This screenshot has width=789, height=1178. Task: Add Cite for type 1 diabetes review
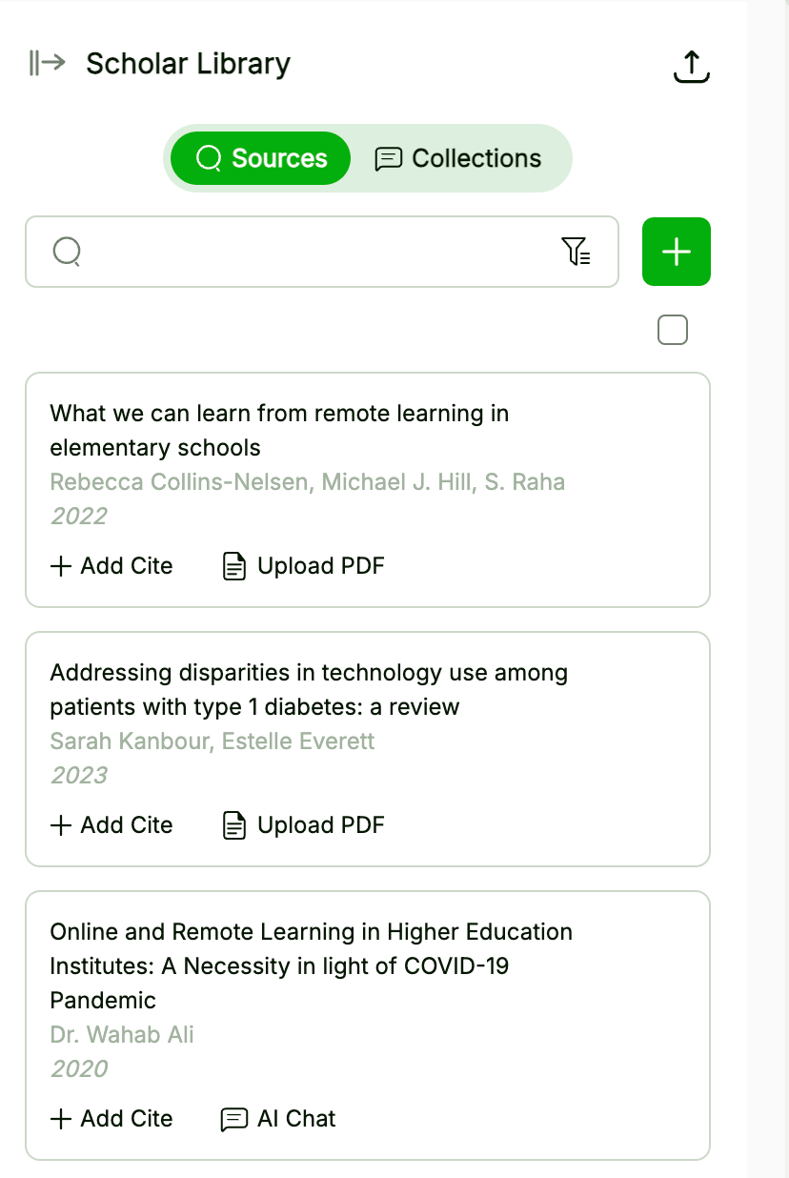111,825
